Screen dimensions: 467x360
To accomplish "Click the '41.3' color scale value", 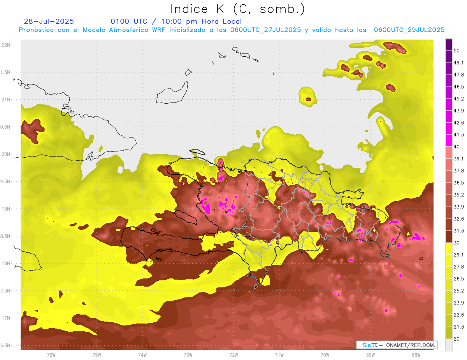I will (458, 135).
